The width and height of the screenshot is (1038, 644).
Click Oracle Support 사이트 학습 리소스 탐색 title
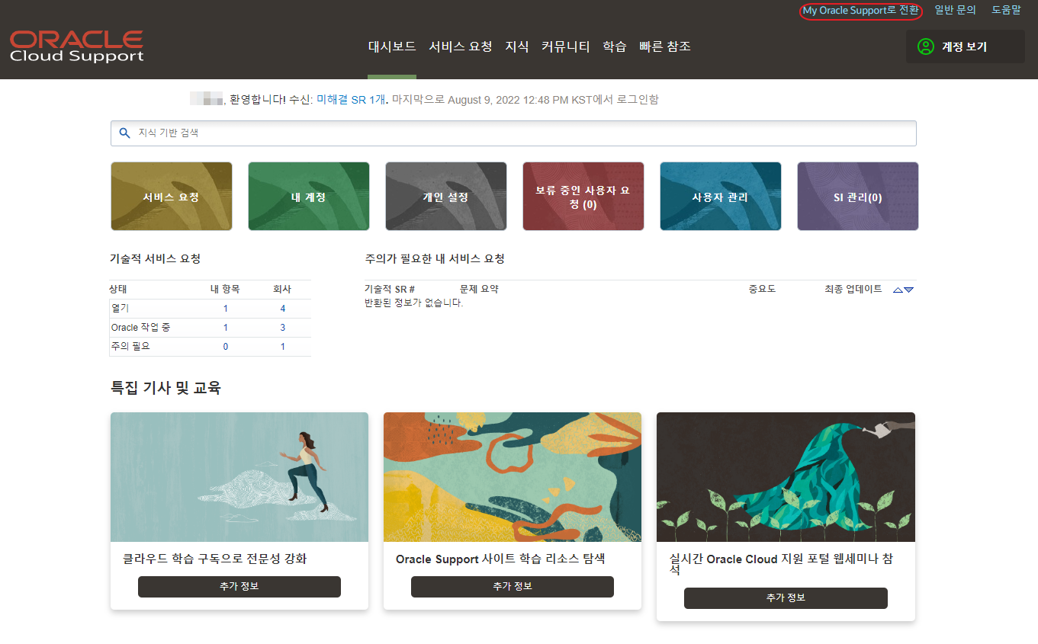pyautogui.click(x=500, y=559)
